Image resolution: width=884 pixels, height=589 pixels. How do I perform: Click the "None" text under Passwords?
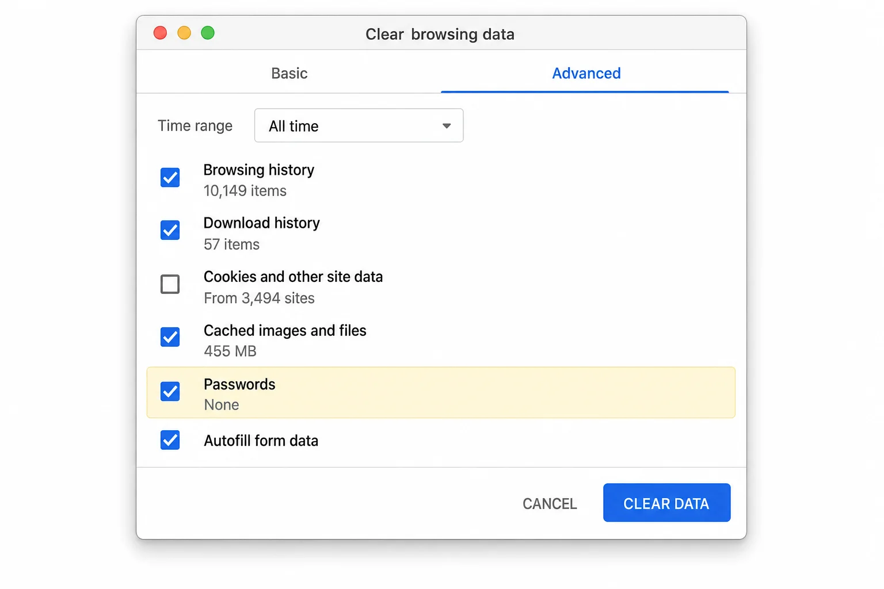tap(222, 405)
